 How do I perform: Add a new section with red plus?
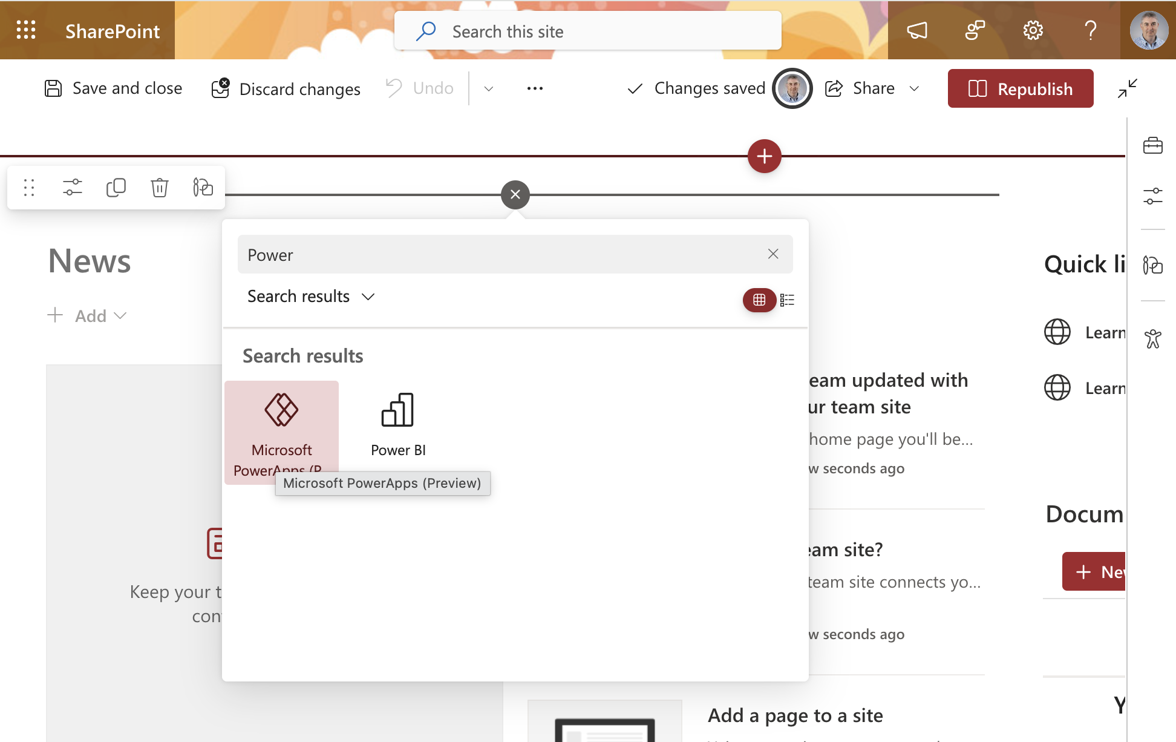click(765, 156)
